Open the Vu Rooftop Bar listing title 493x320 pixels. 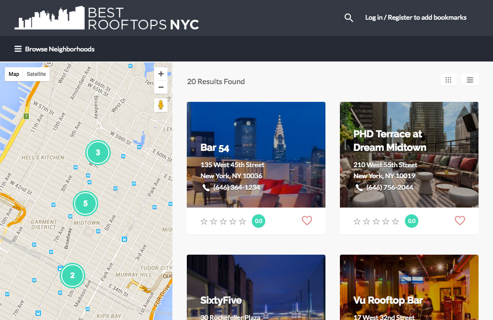tap(388, 300)
